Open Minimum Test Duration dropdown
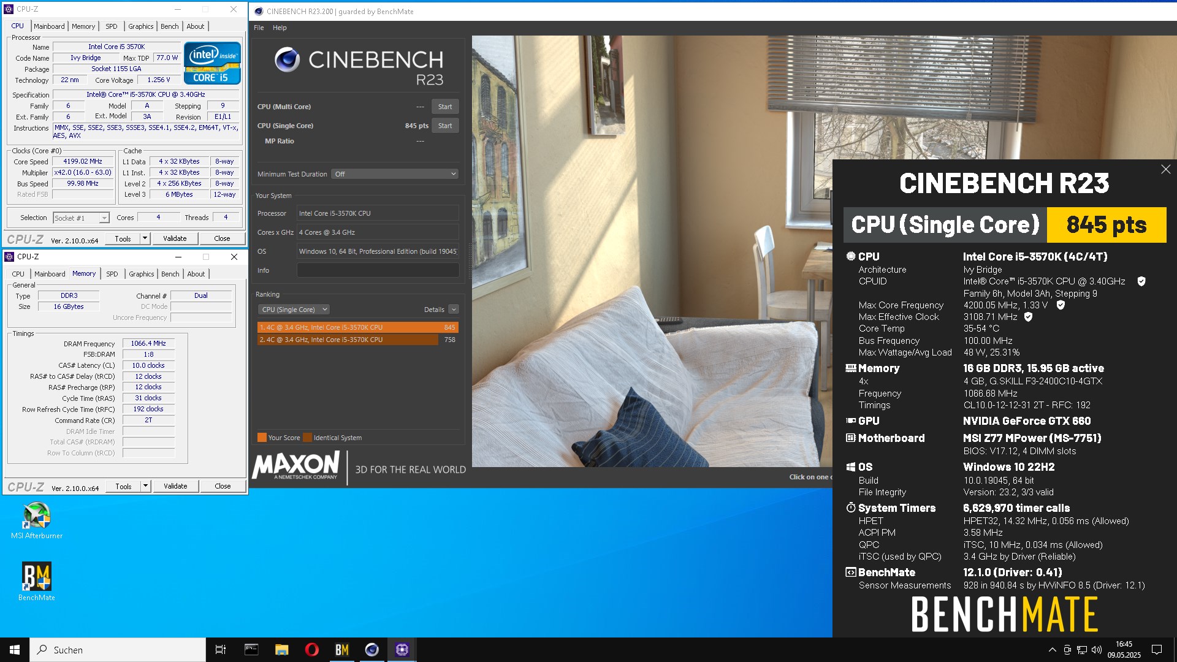The image size is (1177, 662). pyautogui.click(x=395, y=174)
